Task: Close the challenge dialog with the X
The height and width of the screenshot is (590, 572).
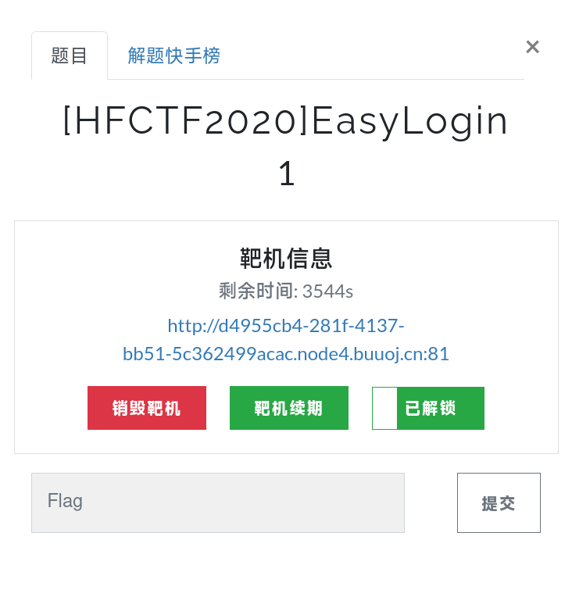Action: (x=532, y=47)
